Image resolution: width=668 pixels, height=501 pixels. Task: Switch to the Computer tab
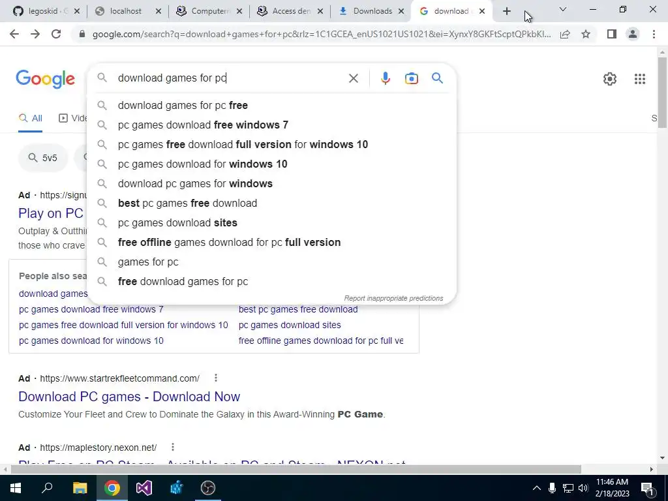pos(209,12)
